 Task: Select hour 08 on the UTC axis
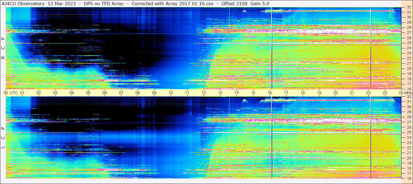138,93
